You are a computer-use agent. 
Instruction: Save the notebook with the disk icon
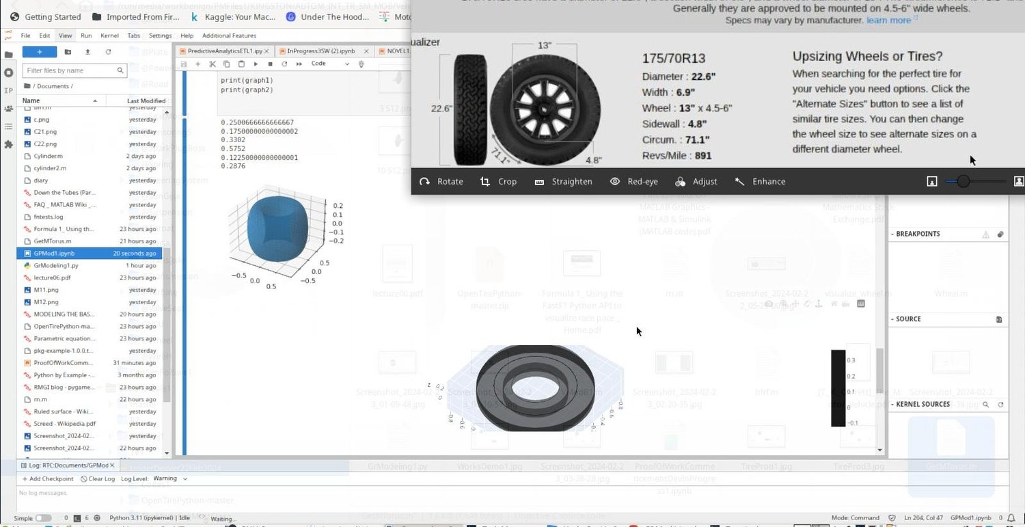pos(184,64)
